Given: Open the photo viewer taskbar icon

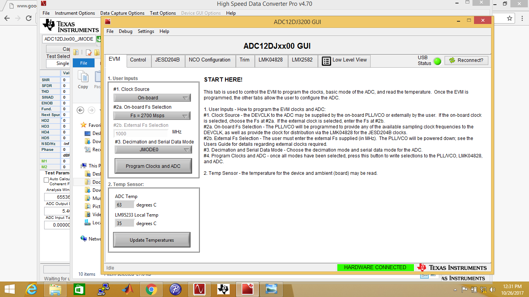Looking at the screenshot, I should coord(271,289).
